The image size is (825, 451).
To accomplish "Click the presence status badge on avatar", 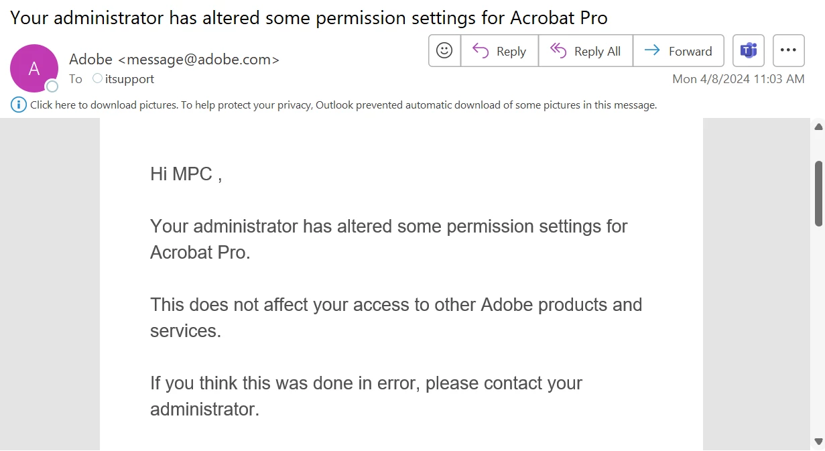I will [x=52, y=86].
